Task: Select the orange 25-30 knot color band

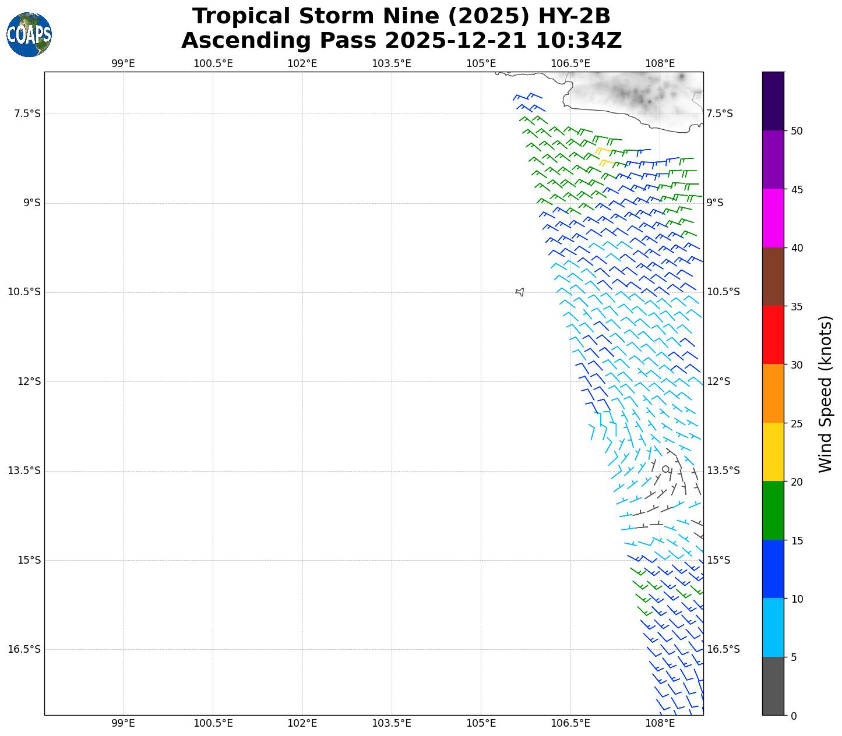Action: (x=773, y=393)
